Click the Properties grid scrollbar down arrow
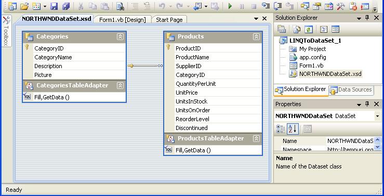 coord(377,147)
